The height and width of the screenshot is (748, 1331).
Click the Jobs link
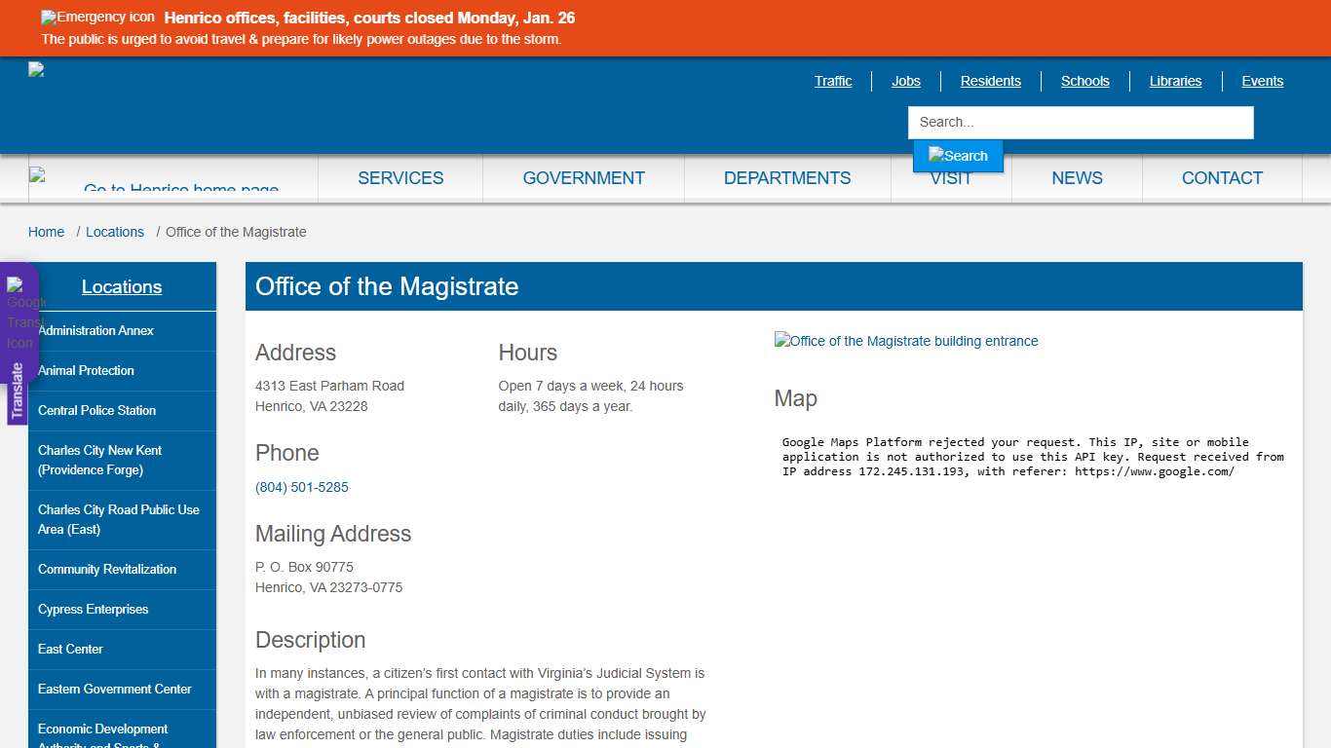(905, 81)
